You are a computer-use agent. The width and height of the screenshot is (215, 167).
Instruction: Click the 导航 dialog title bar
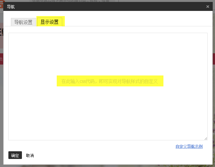108,6
